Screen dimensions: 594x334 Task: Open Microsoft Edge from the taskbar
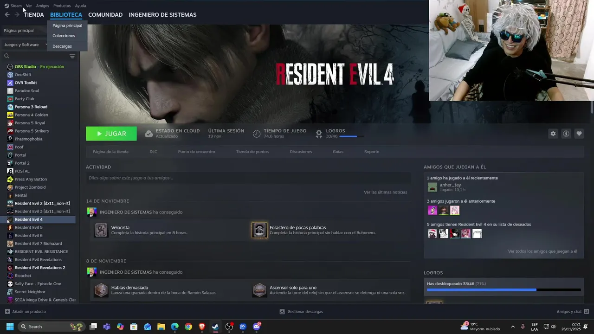coord(174,327)
